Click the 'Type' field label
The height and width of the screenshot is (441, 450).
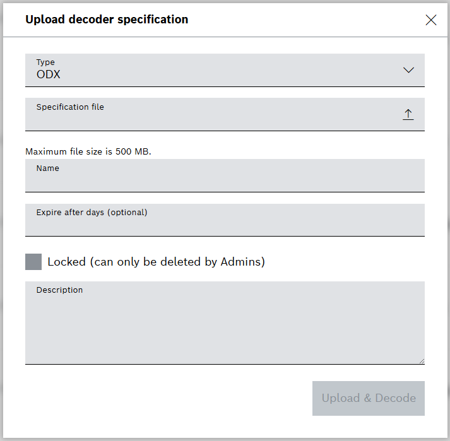click(45, 62)
